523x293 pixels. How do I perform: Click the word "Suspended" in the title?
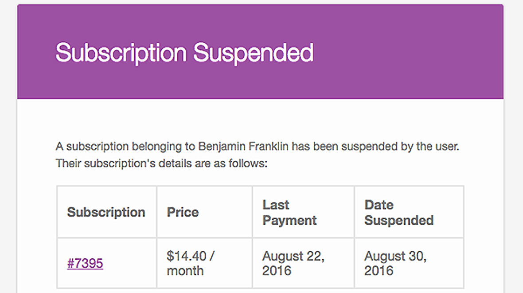[254, 52]
